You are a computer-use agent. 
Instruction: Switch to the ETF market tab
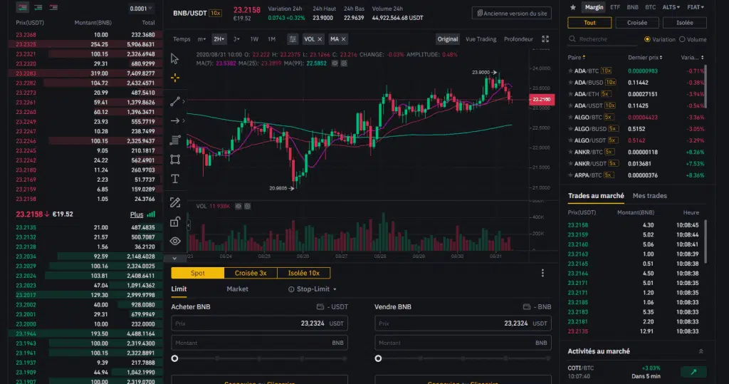coord(614,7)
